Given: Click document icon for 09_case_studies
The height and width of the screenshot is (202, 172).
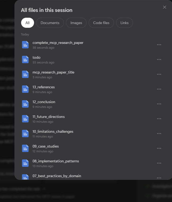Looking at the screenshot, I should (x=25, y=148).
